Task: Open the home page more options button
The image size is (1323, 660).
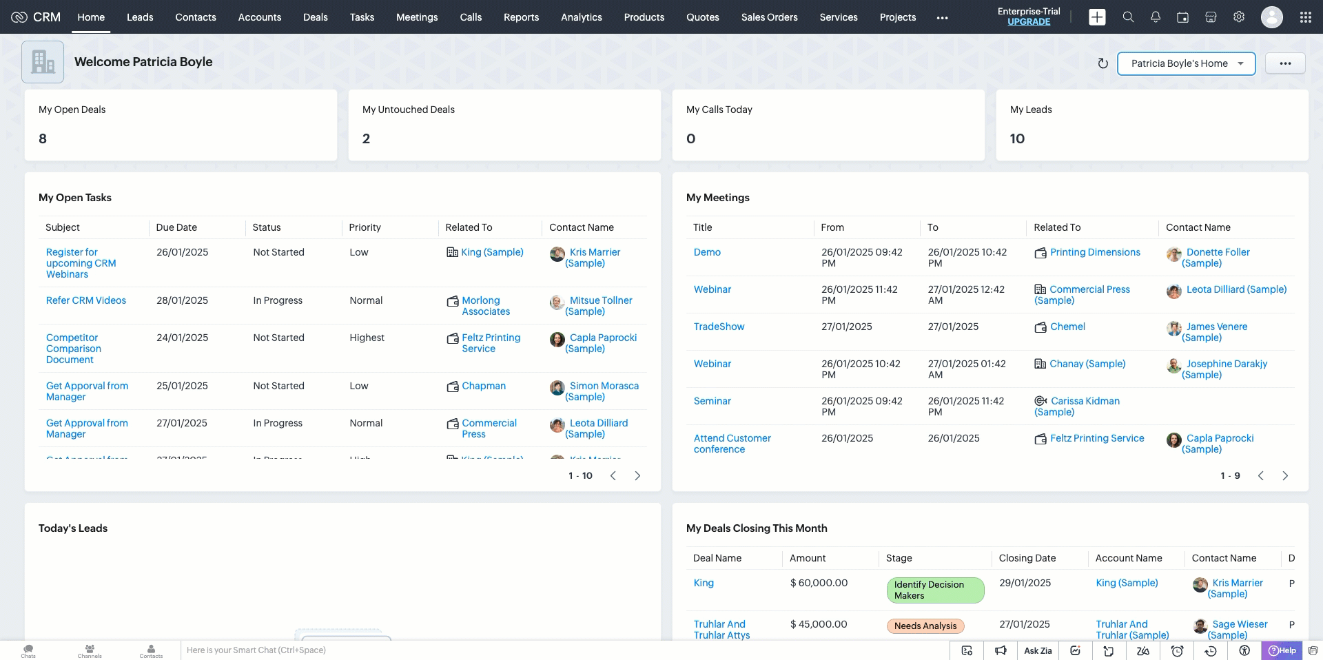Action: tap(1285, 63)
